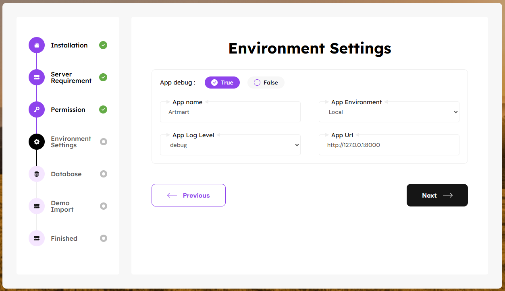Expand the App Log Level dropdown
This screenshot has height=291, width=505.
[230, 145]
